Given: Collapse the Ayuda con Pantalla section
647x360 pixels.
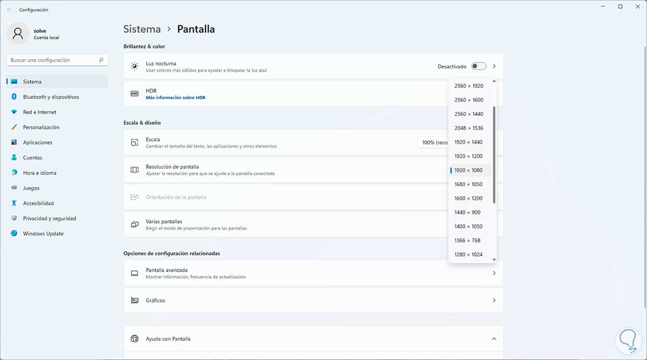Looking at the screenshot, I should (494, 339).
